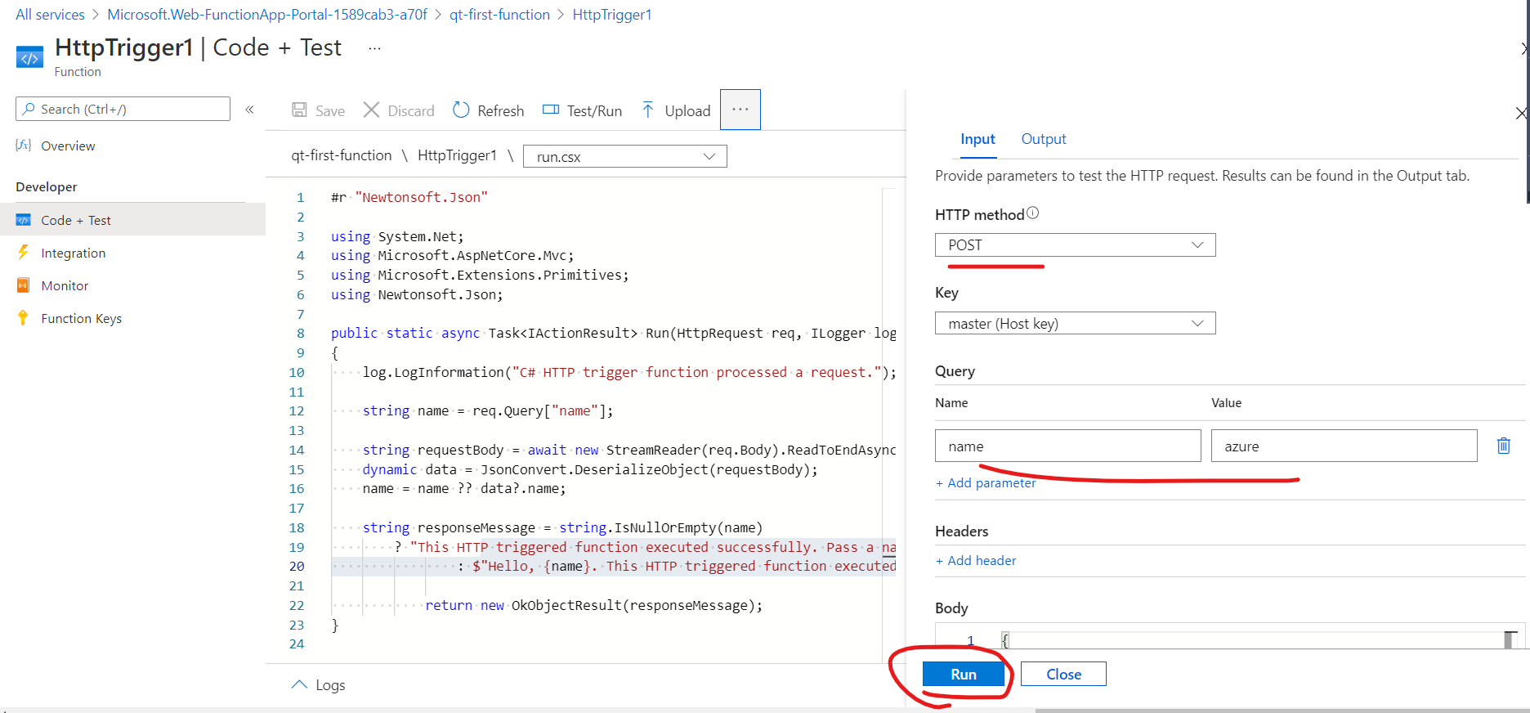Viewport: 1530px width, 713px height.
Task: Click the query Name field containing name
Action: click(1068, 446)
